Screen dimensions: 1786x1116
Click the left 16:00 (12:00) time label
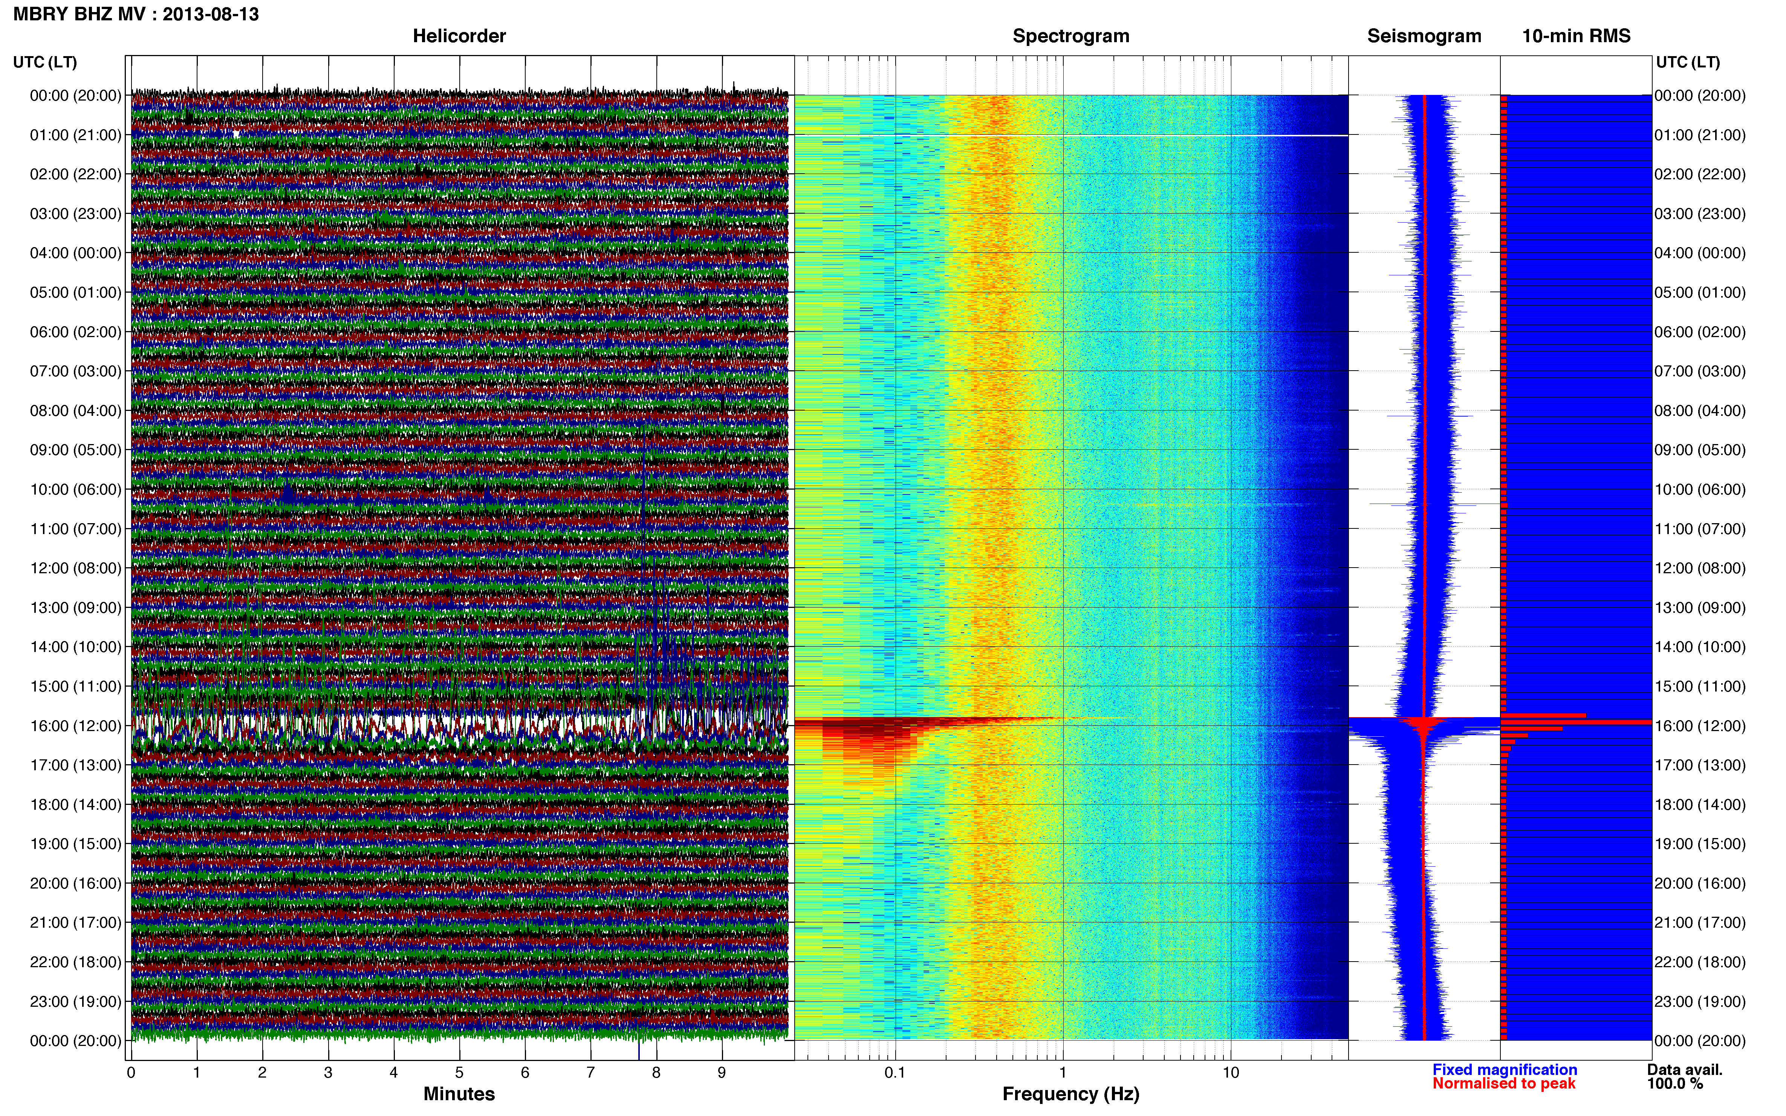[75, 725]
